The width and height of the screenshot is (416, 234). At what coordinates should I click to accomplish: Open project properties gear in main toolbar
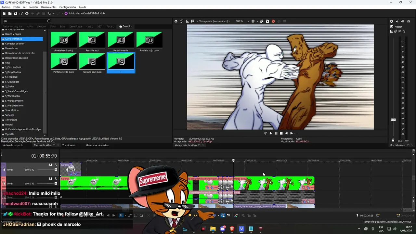pyautogui.click(x=27, y=13)
